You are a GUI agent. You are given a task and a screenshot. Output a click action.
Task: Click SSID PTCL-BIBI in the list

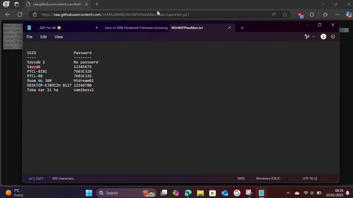[x=37, y=71]
